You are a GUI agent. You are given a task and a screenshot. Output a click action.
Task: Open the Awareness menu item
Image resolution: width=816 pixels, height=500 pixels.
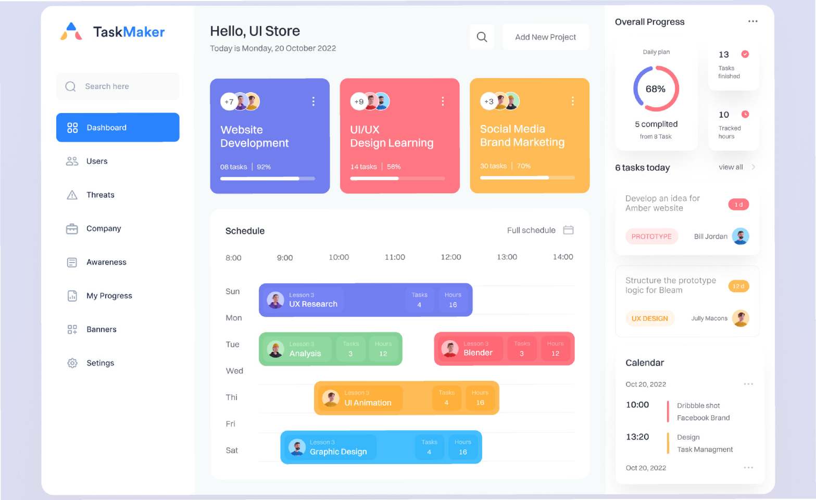click(106, 262)
